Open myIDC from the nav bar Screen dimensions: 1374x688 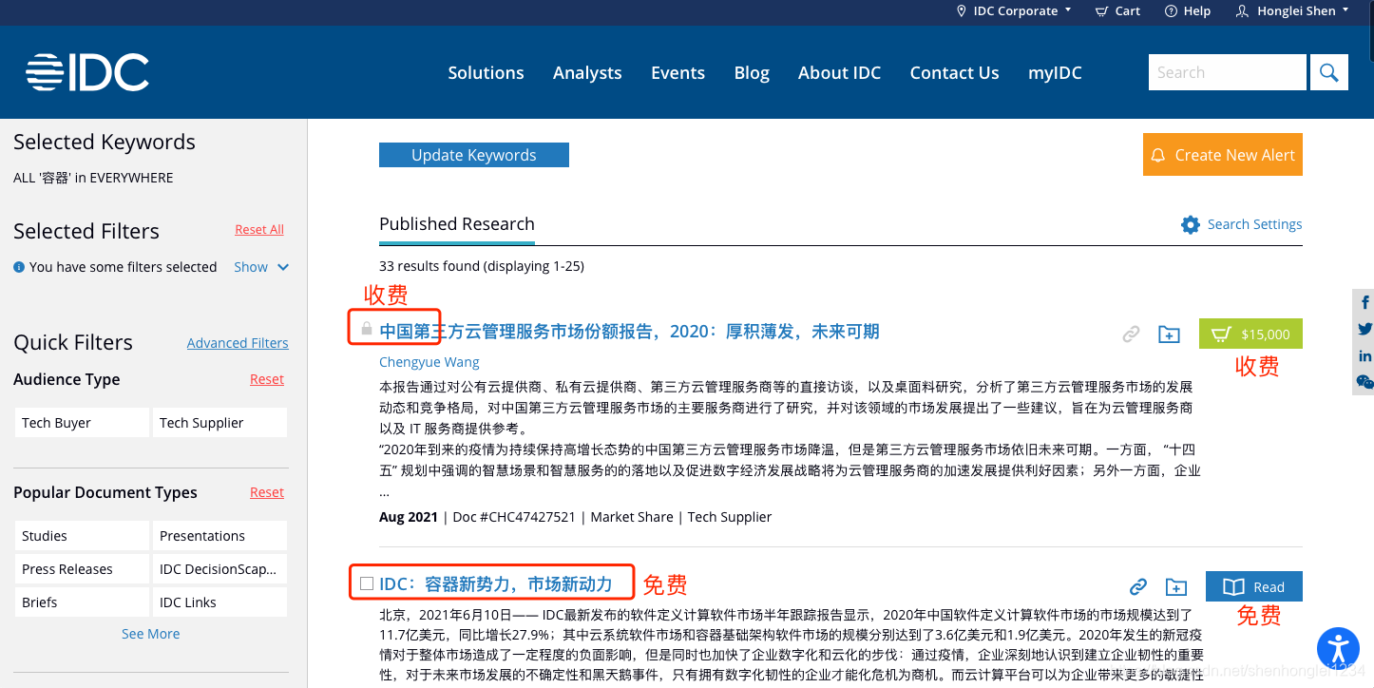(1055, 73)
